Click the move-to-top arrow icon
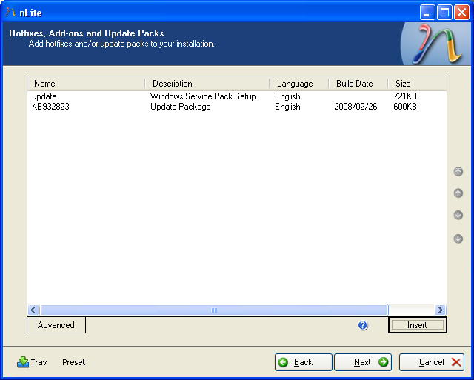Screen dimensions: 474x380 458,171
